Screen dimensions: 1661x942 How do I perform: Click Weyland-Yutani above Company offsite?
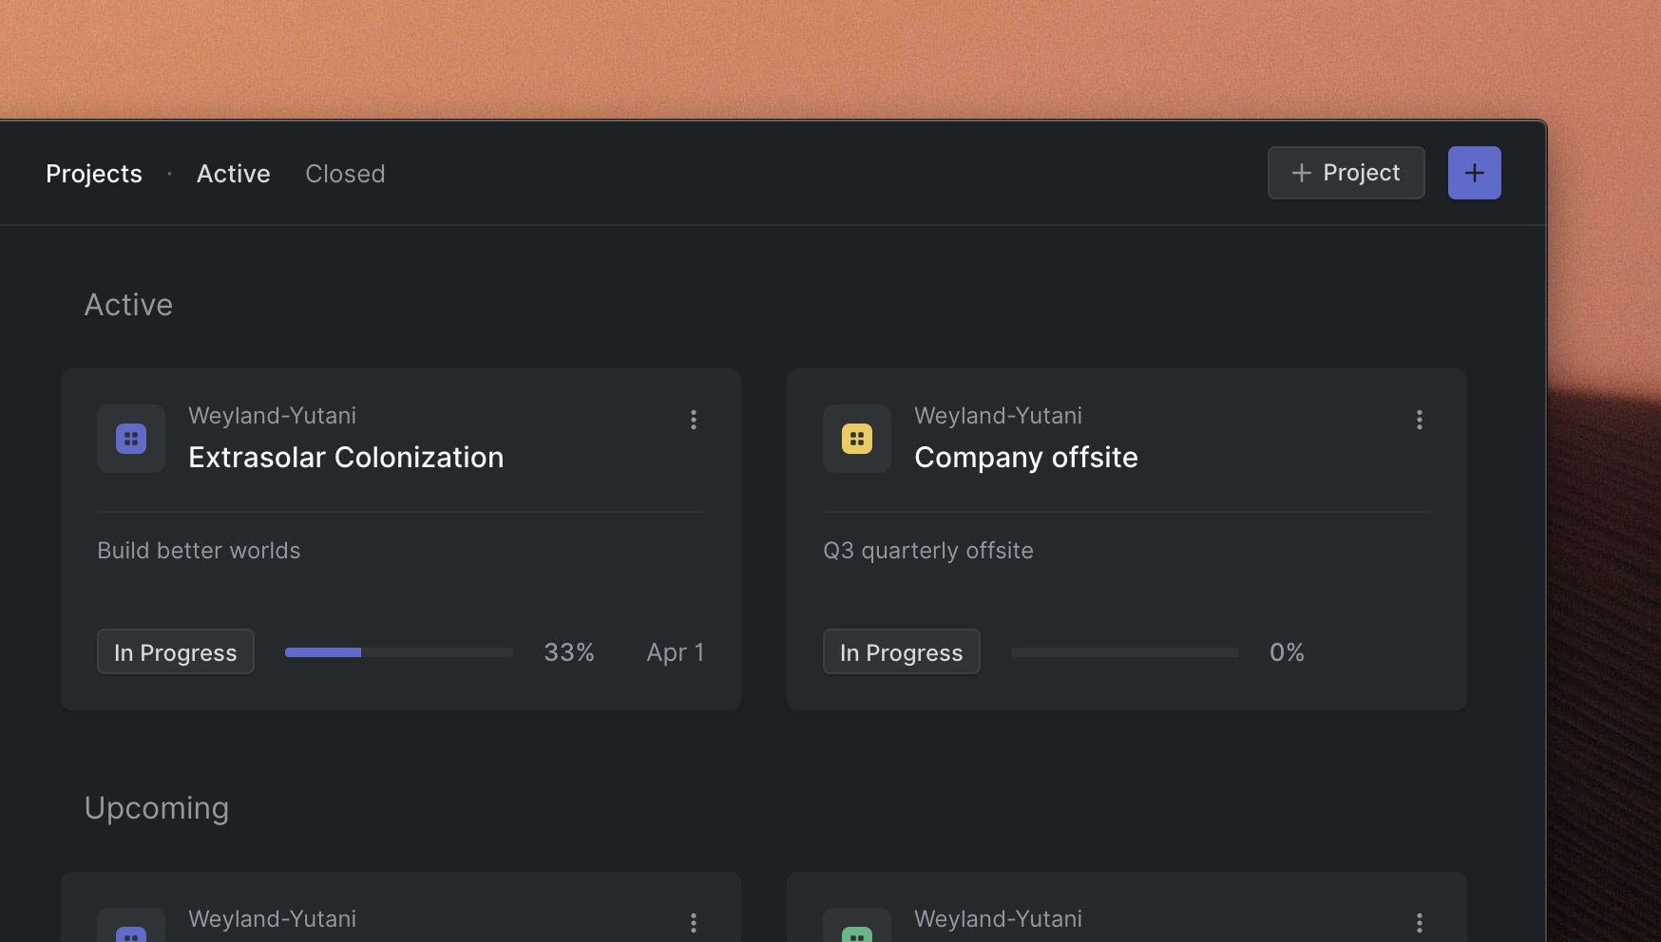[x=999, y=416]
